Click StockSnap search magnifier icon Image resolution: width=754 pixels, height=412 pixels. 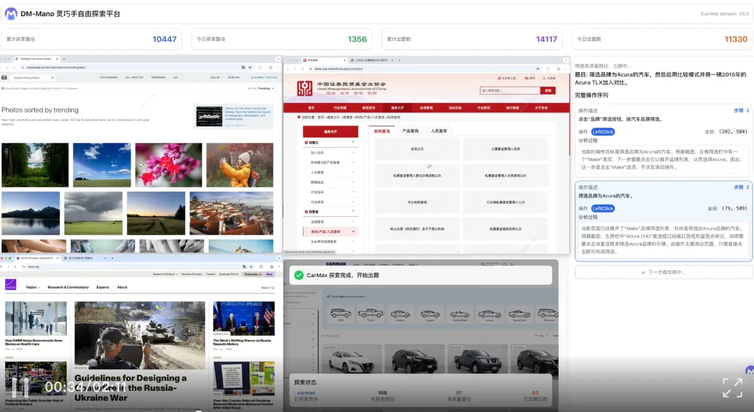coord(53,77)
